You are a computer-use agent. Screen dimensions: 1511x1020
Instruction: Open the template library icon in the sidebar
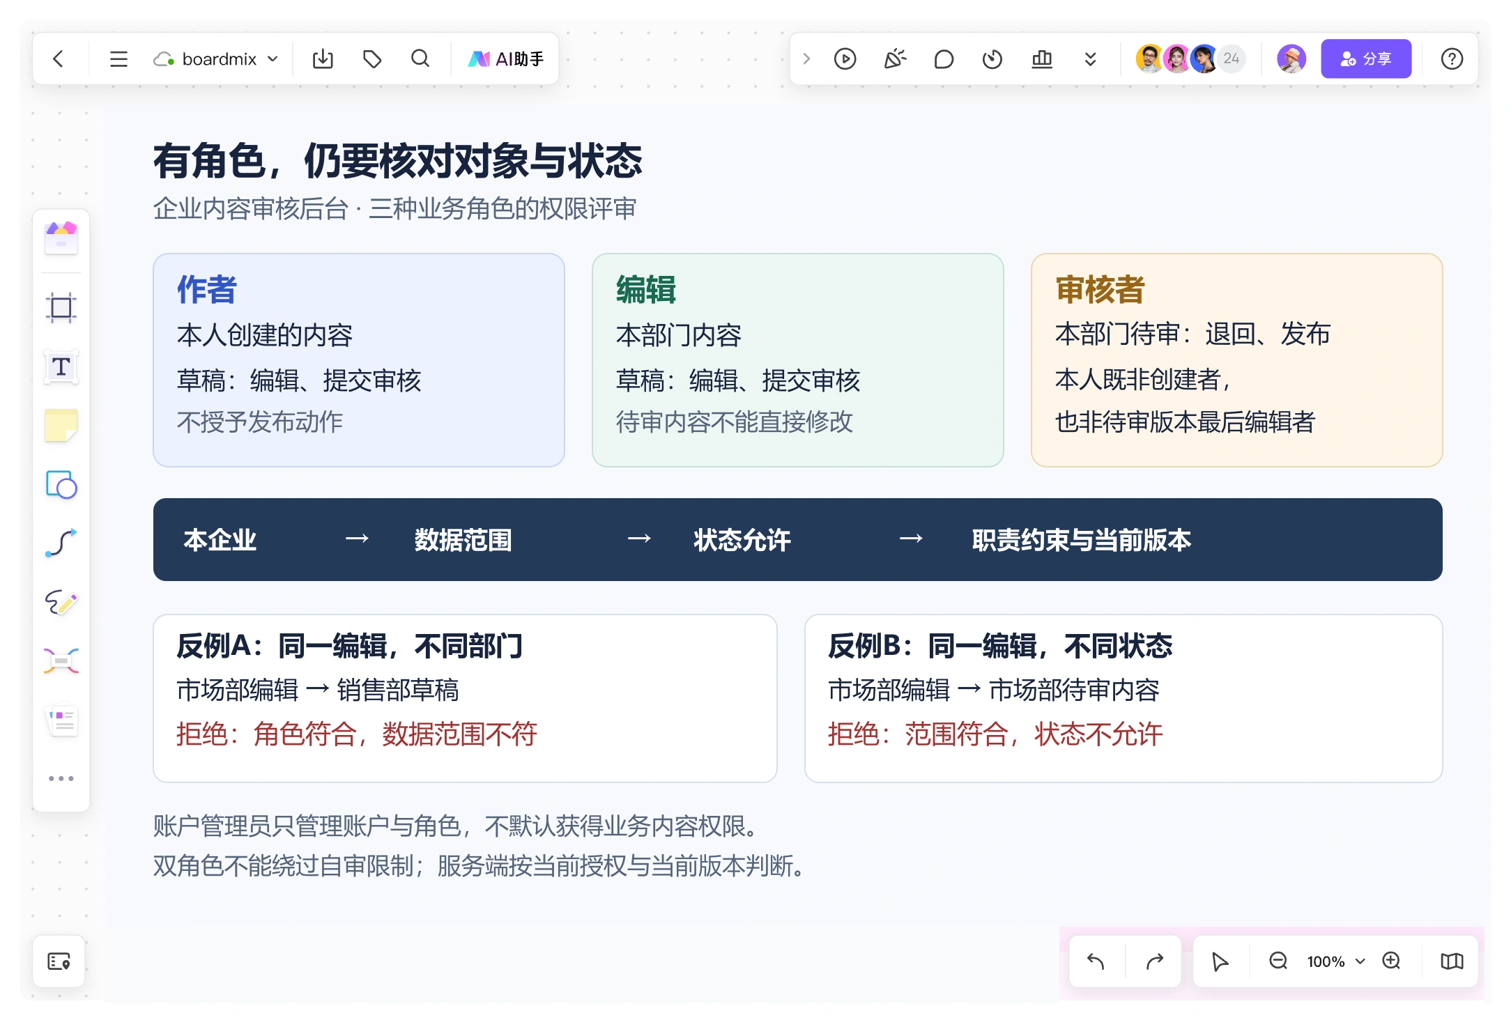pyautogui.click(x=61, y=238)
